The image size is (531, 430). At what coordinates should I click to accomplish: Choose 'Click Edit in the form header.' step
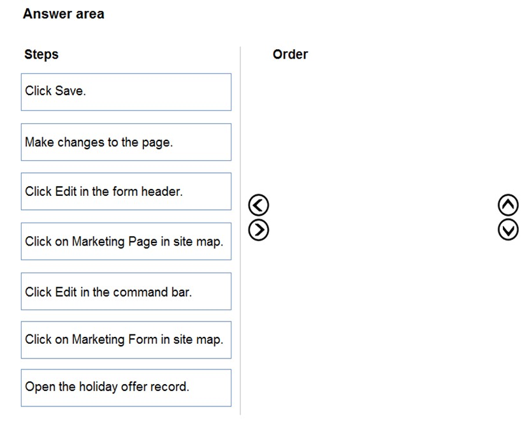(126, 191)
